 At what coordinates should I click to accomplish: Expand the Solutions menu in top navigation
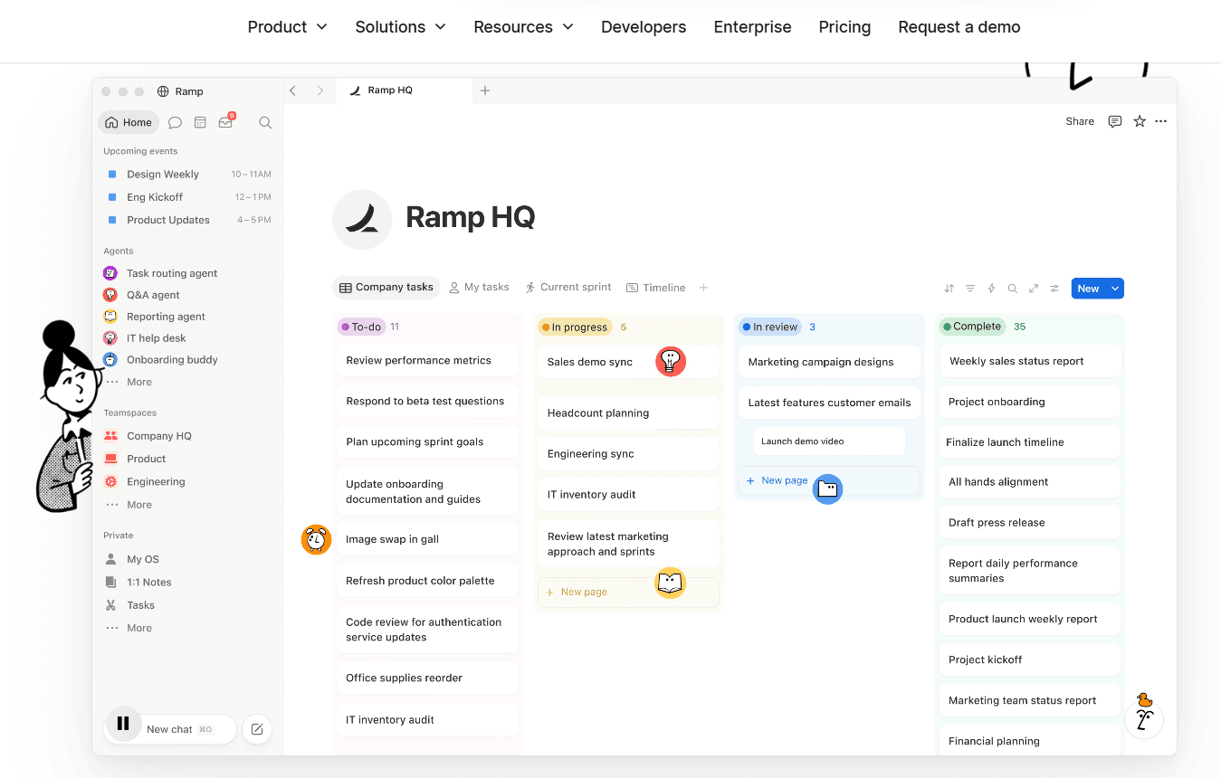pyautogui.click(x=400, y=27)
